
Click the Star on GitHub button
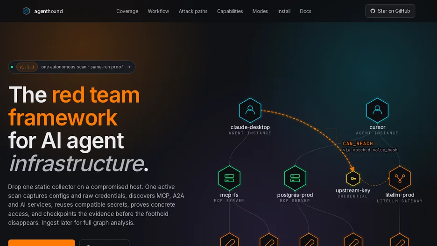click(390, 11)
